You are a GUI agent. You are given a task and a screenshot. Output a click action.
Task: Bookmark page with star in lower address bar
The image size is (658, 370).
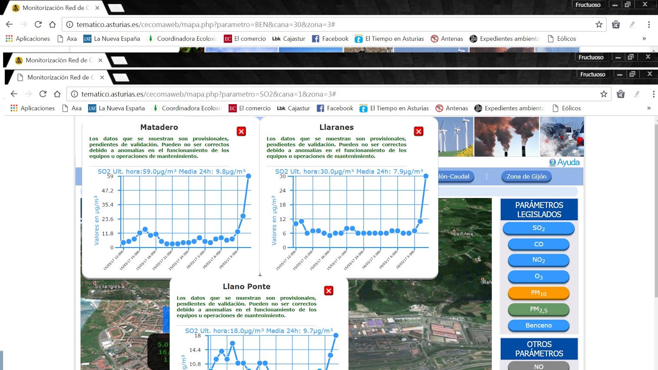604,94
